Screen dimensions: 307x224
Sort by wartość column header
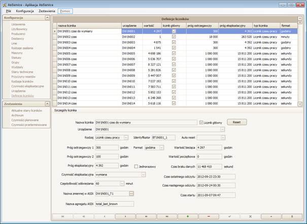click(152, 26)
